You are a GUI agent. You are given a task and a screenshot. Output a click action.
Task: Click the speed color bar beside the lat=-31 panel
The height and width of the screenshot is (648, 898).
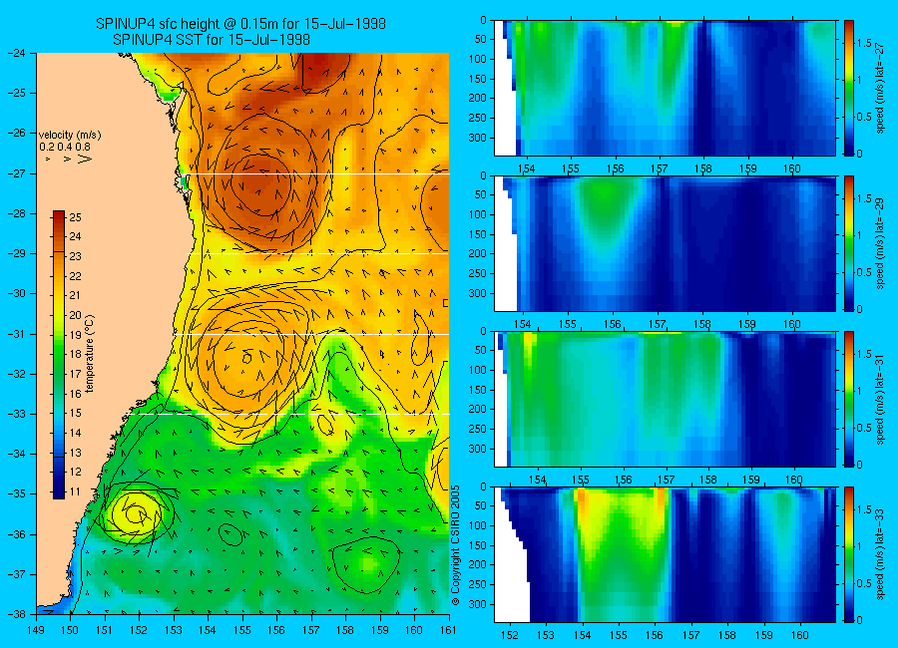[848, 399]
